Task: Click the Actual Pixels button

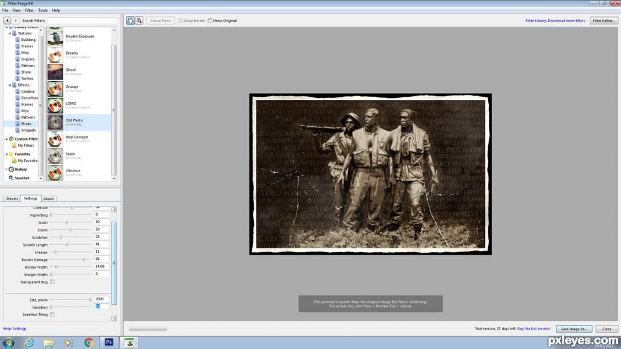Action: [160, 21]
